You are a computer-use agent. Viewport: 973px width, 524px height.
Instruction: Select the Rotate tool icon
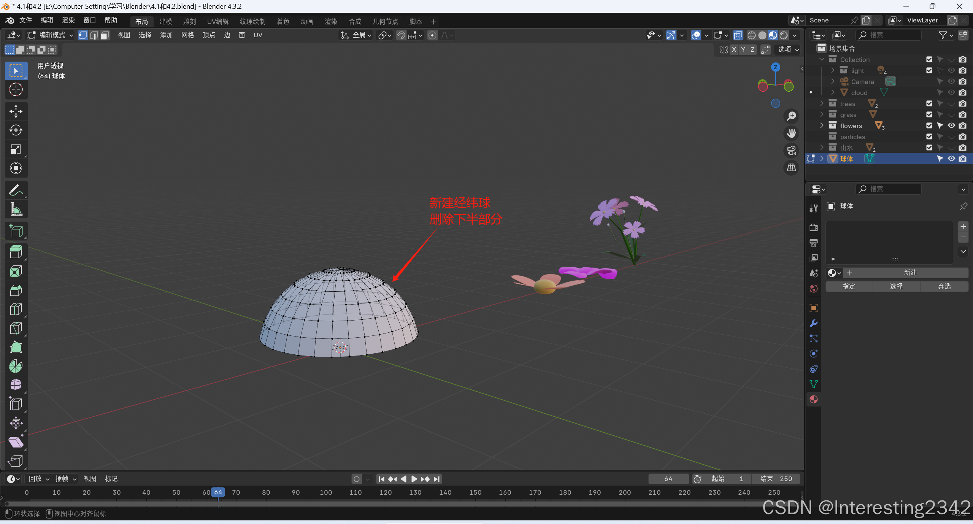16,130
